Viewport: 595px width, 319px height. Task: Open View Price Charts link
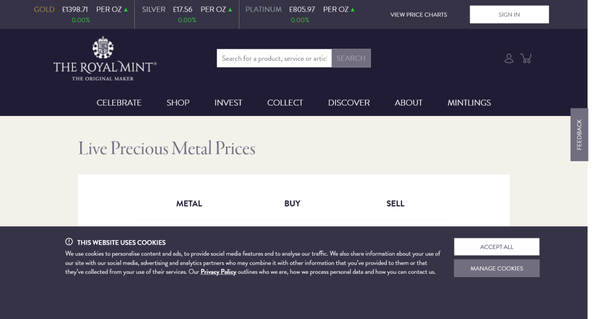(x=418, y=14)
